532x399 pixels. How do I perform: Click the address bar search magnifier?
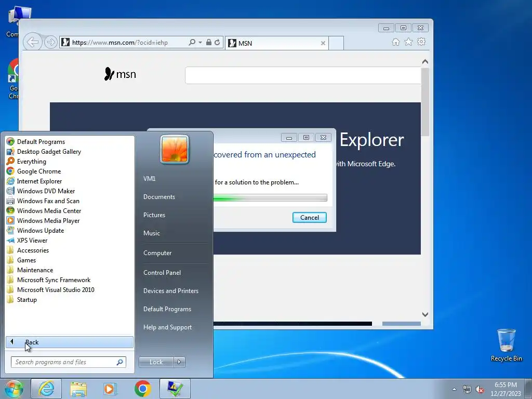(x=192, y=42)
